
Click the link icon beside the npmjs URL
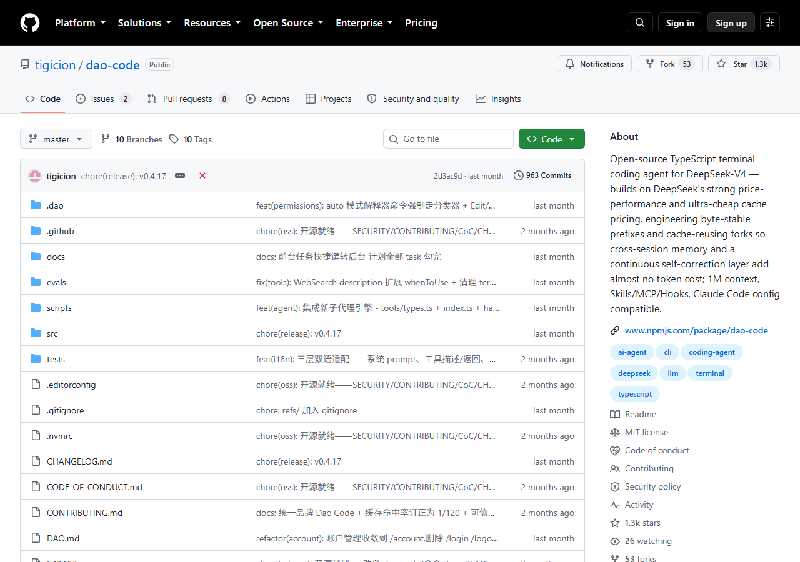(x=615, y=331)
